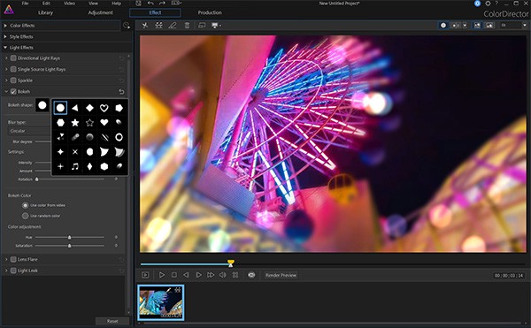Adjust the Saturation slider handle
The width and height of the screenshot is (531, 328).
pyautogui.click(x=69, y=246)
